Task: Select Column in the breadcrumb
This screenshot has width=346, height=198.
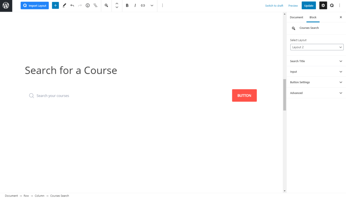Action: (x=40, y=196)
